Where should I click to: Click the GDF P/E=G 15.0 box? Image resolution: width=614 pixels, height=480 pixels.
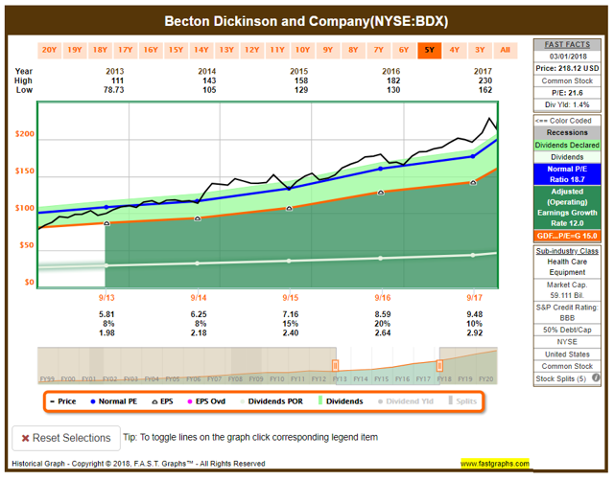point(567,236)
